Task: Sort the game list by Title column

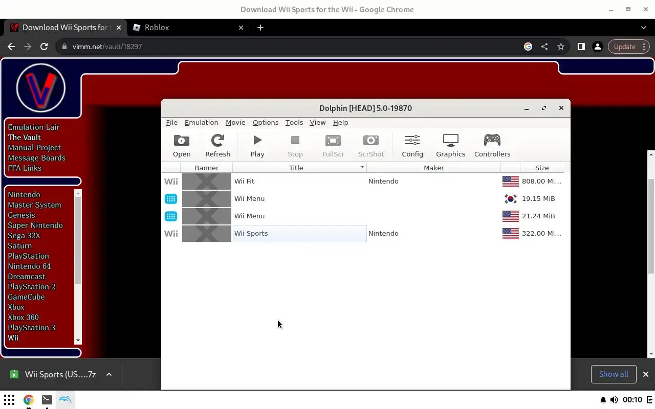Action: coord(299,168)
